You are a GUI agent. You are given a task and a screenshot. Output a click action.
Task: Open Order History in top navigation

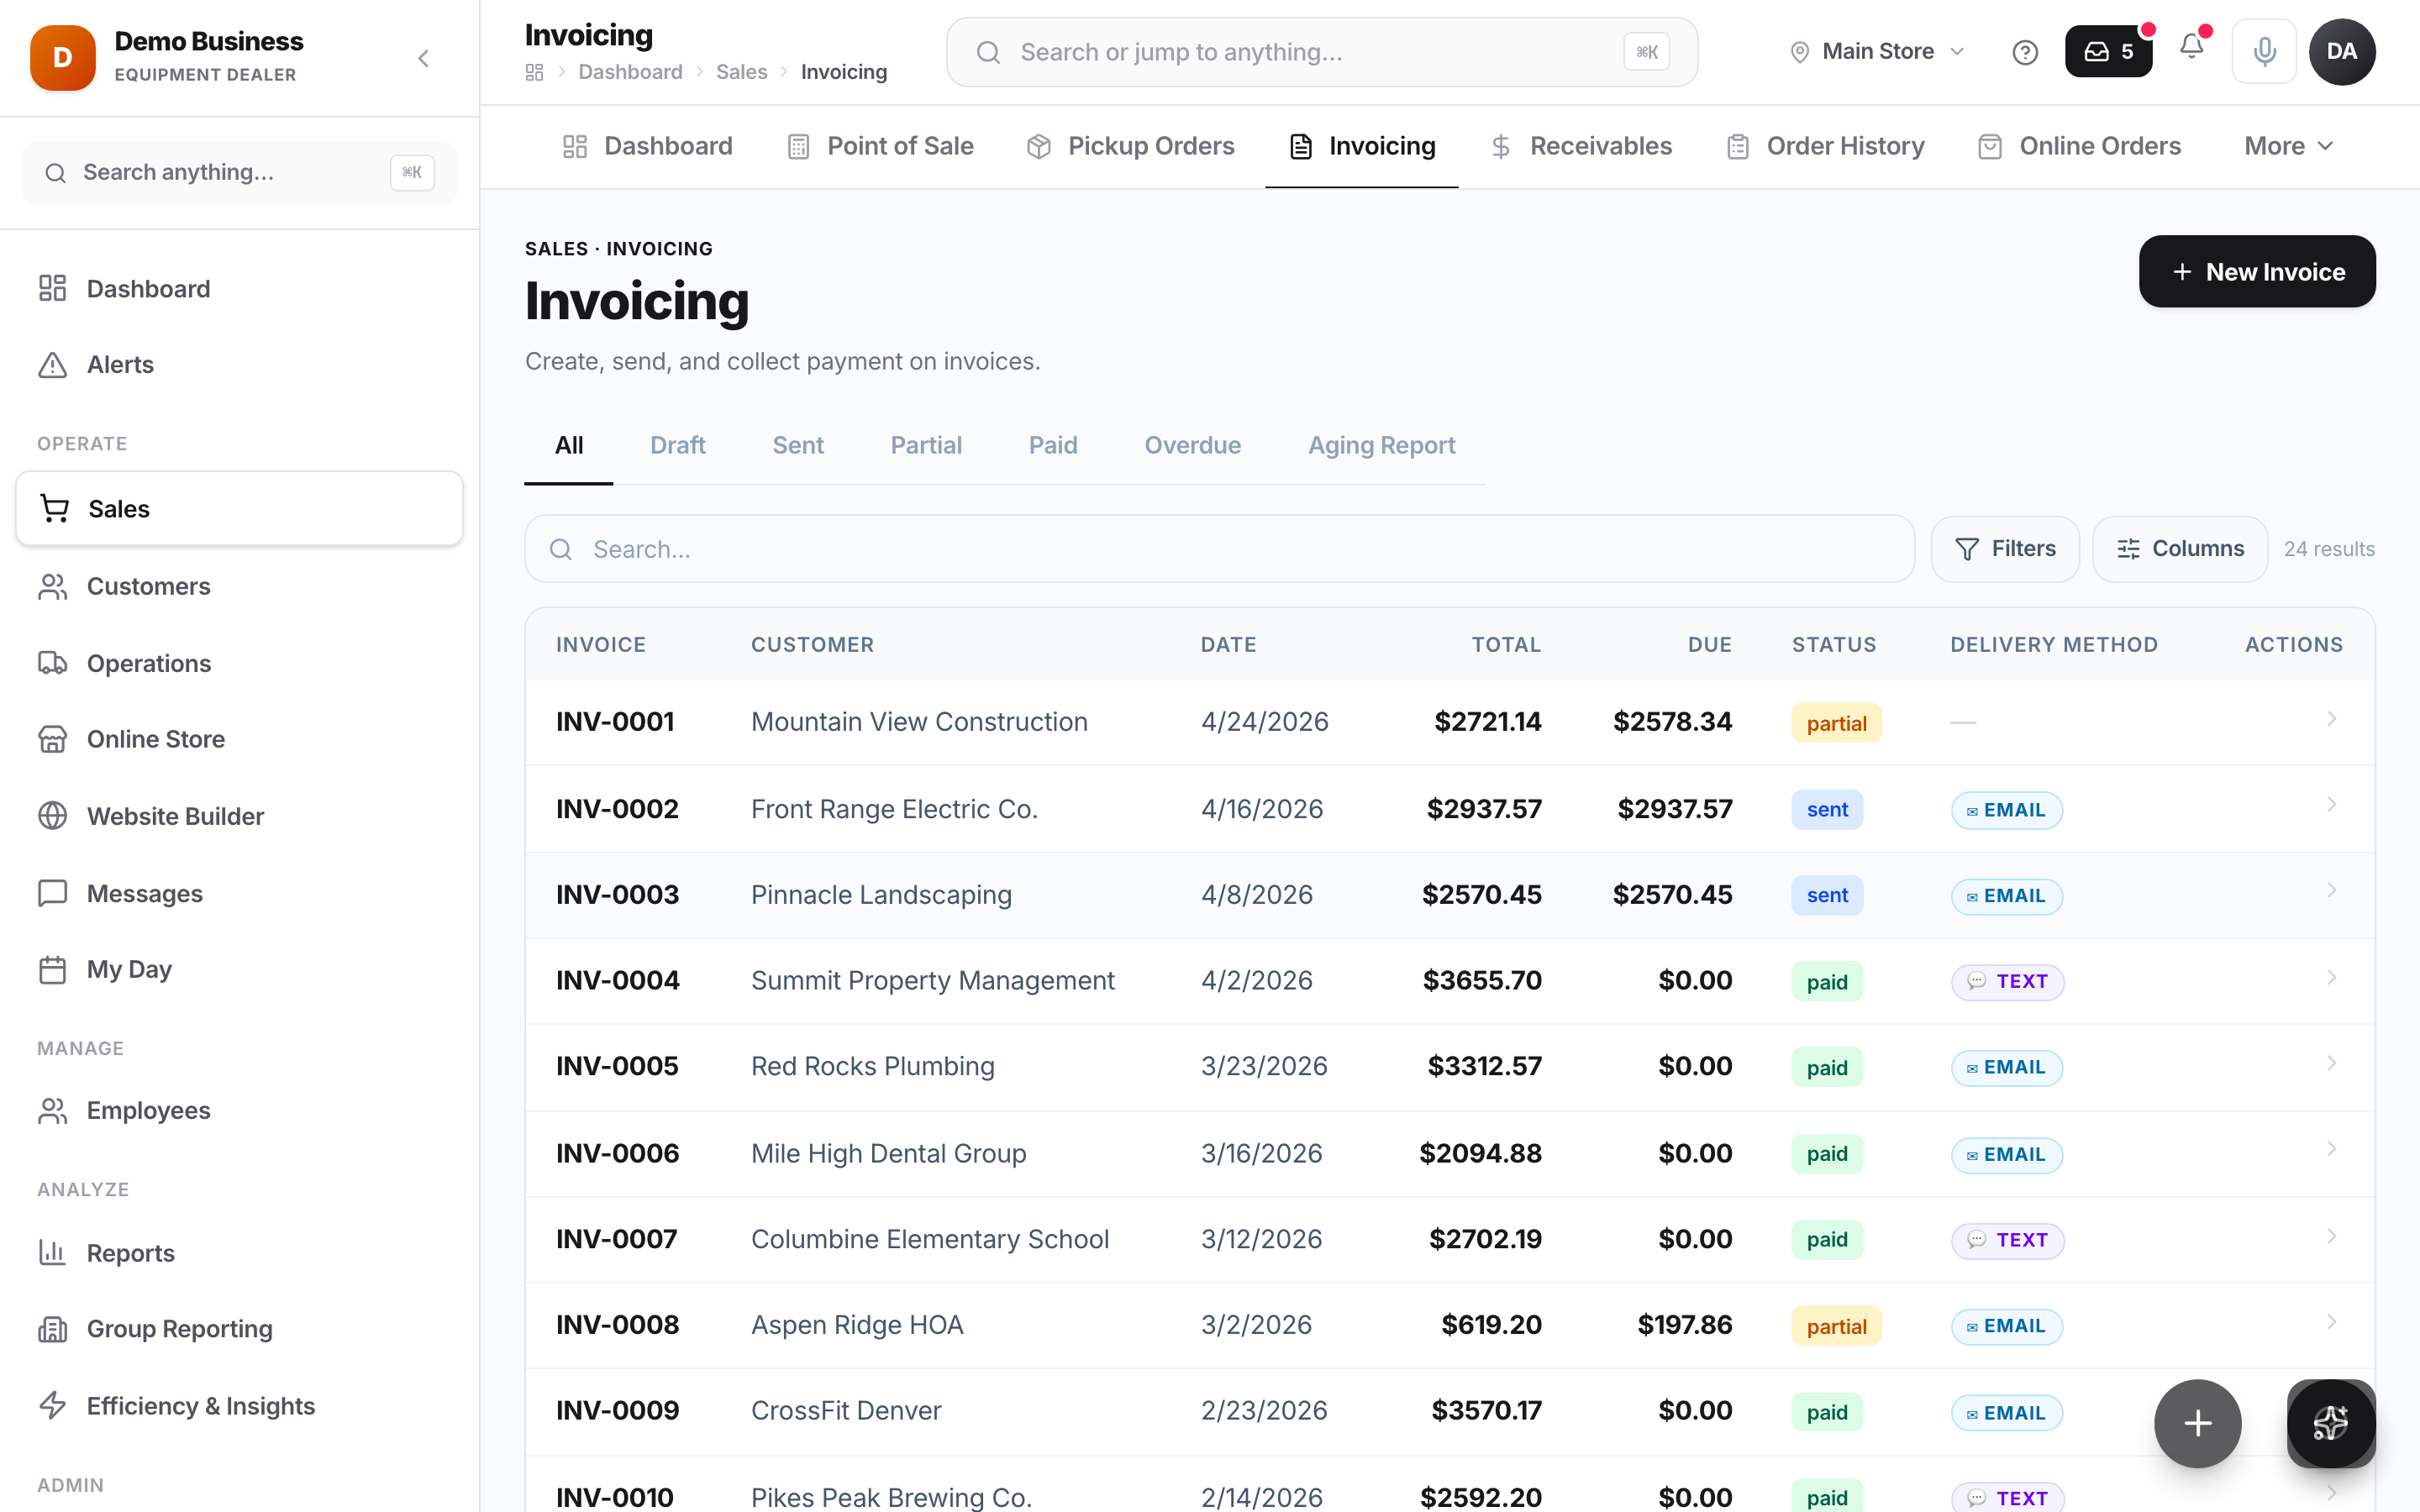tap(1825, 146)
